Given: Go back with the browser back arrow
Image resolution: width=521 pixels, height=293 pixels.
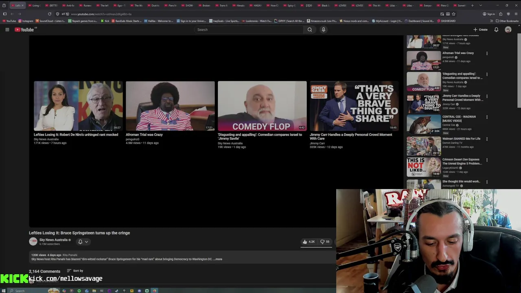Looking at the screenshot, I should pyautogui.click(x=12, y=14).
